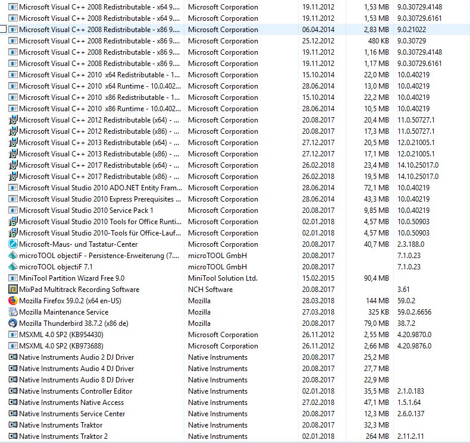Select the Visual C++ 2010 x86 Redistributable entry name

click(x=99, y=98)
